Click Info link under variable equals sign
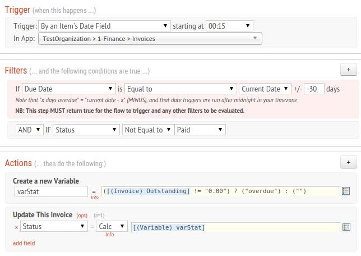 [95, 198]
